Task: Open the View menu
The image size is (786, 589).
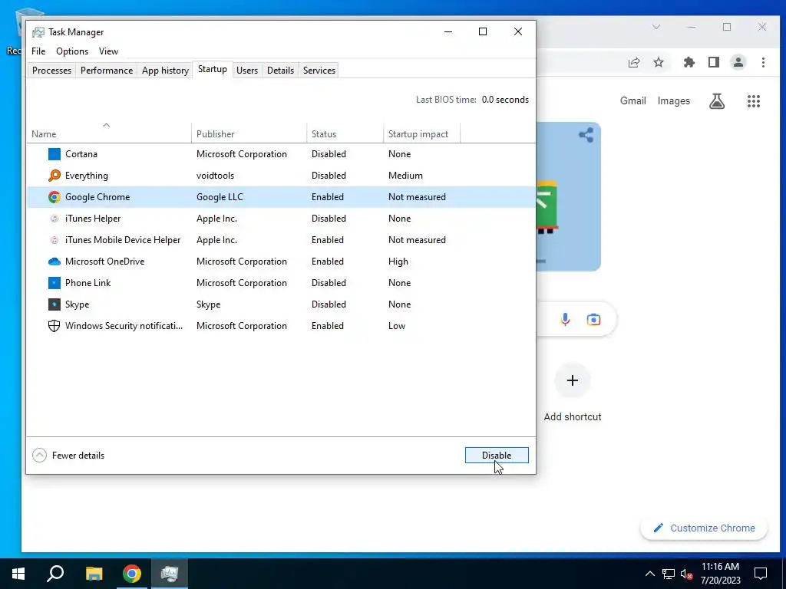Action: pos(108,51)
